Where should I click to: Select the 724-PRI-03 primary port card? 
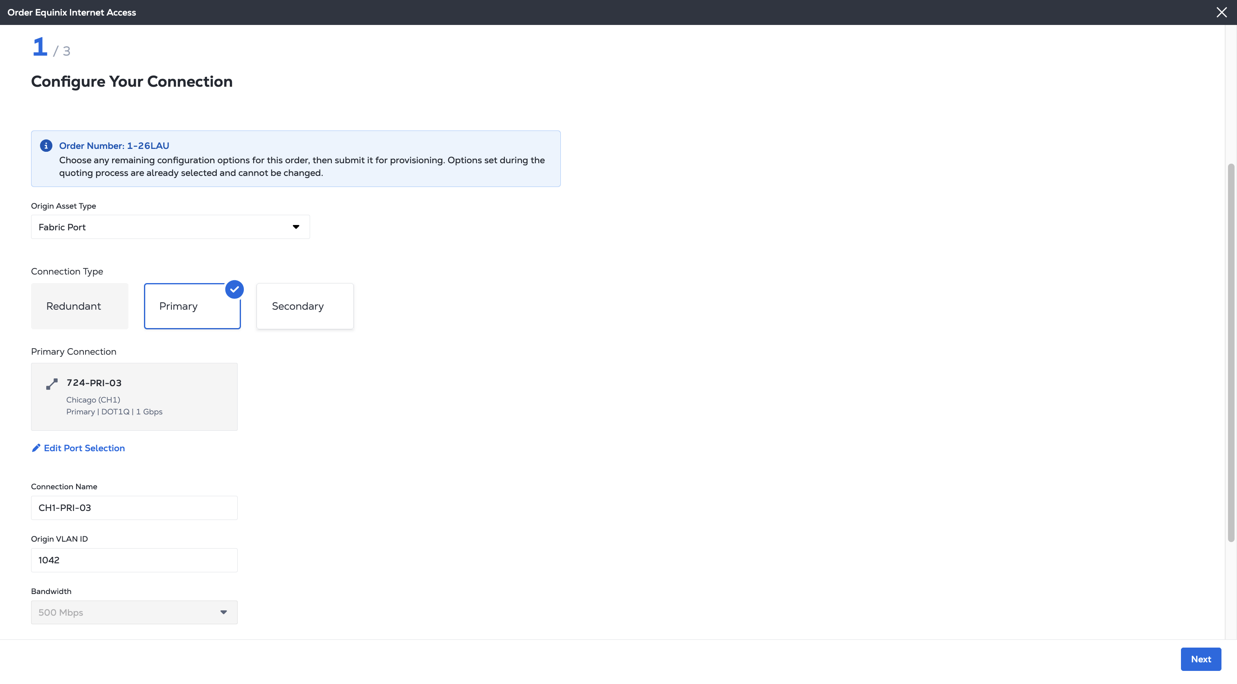coord(134,396)
